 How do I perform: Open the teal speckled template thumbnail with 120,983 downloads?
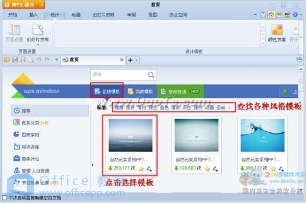pyautogui.click(x=196, y=135)
